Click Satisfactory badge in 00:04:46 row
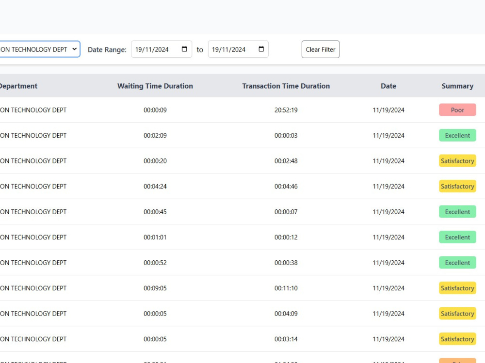The image size is (485, 363). pos(457,186)
